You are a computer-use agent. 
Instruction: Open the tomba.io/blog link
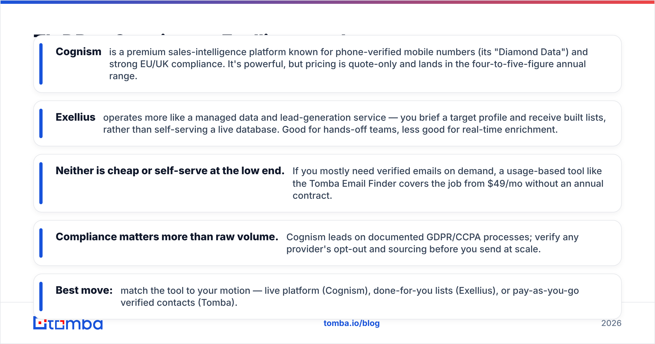(352, 323)
